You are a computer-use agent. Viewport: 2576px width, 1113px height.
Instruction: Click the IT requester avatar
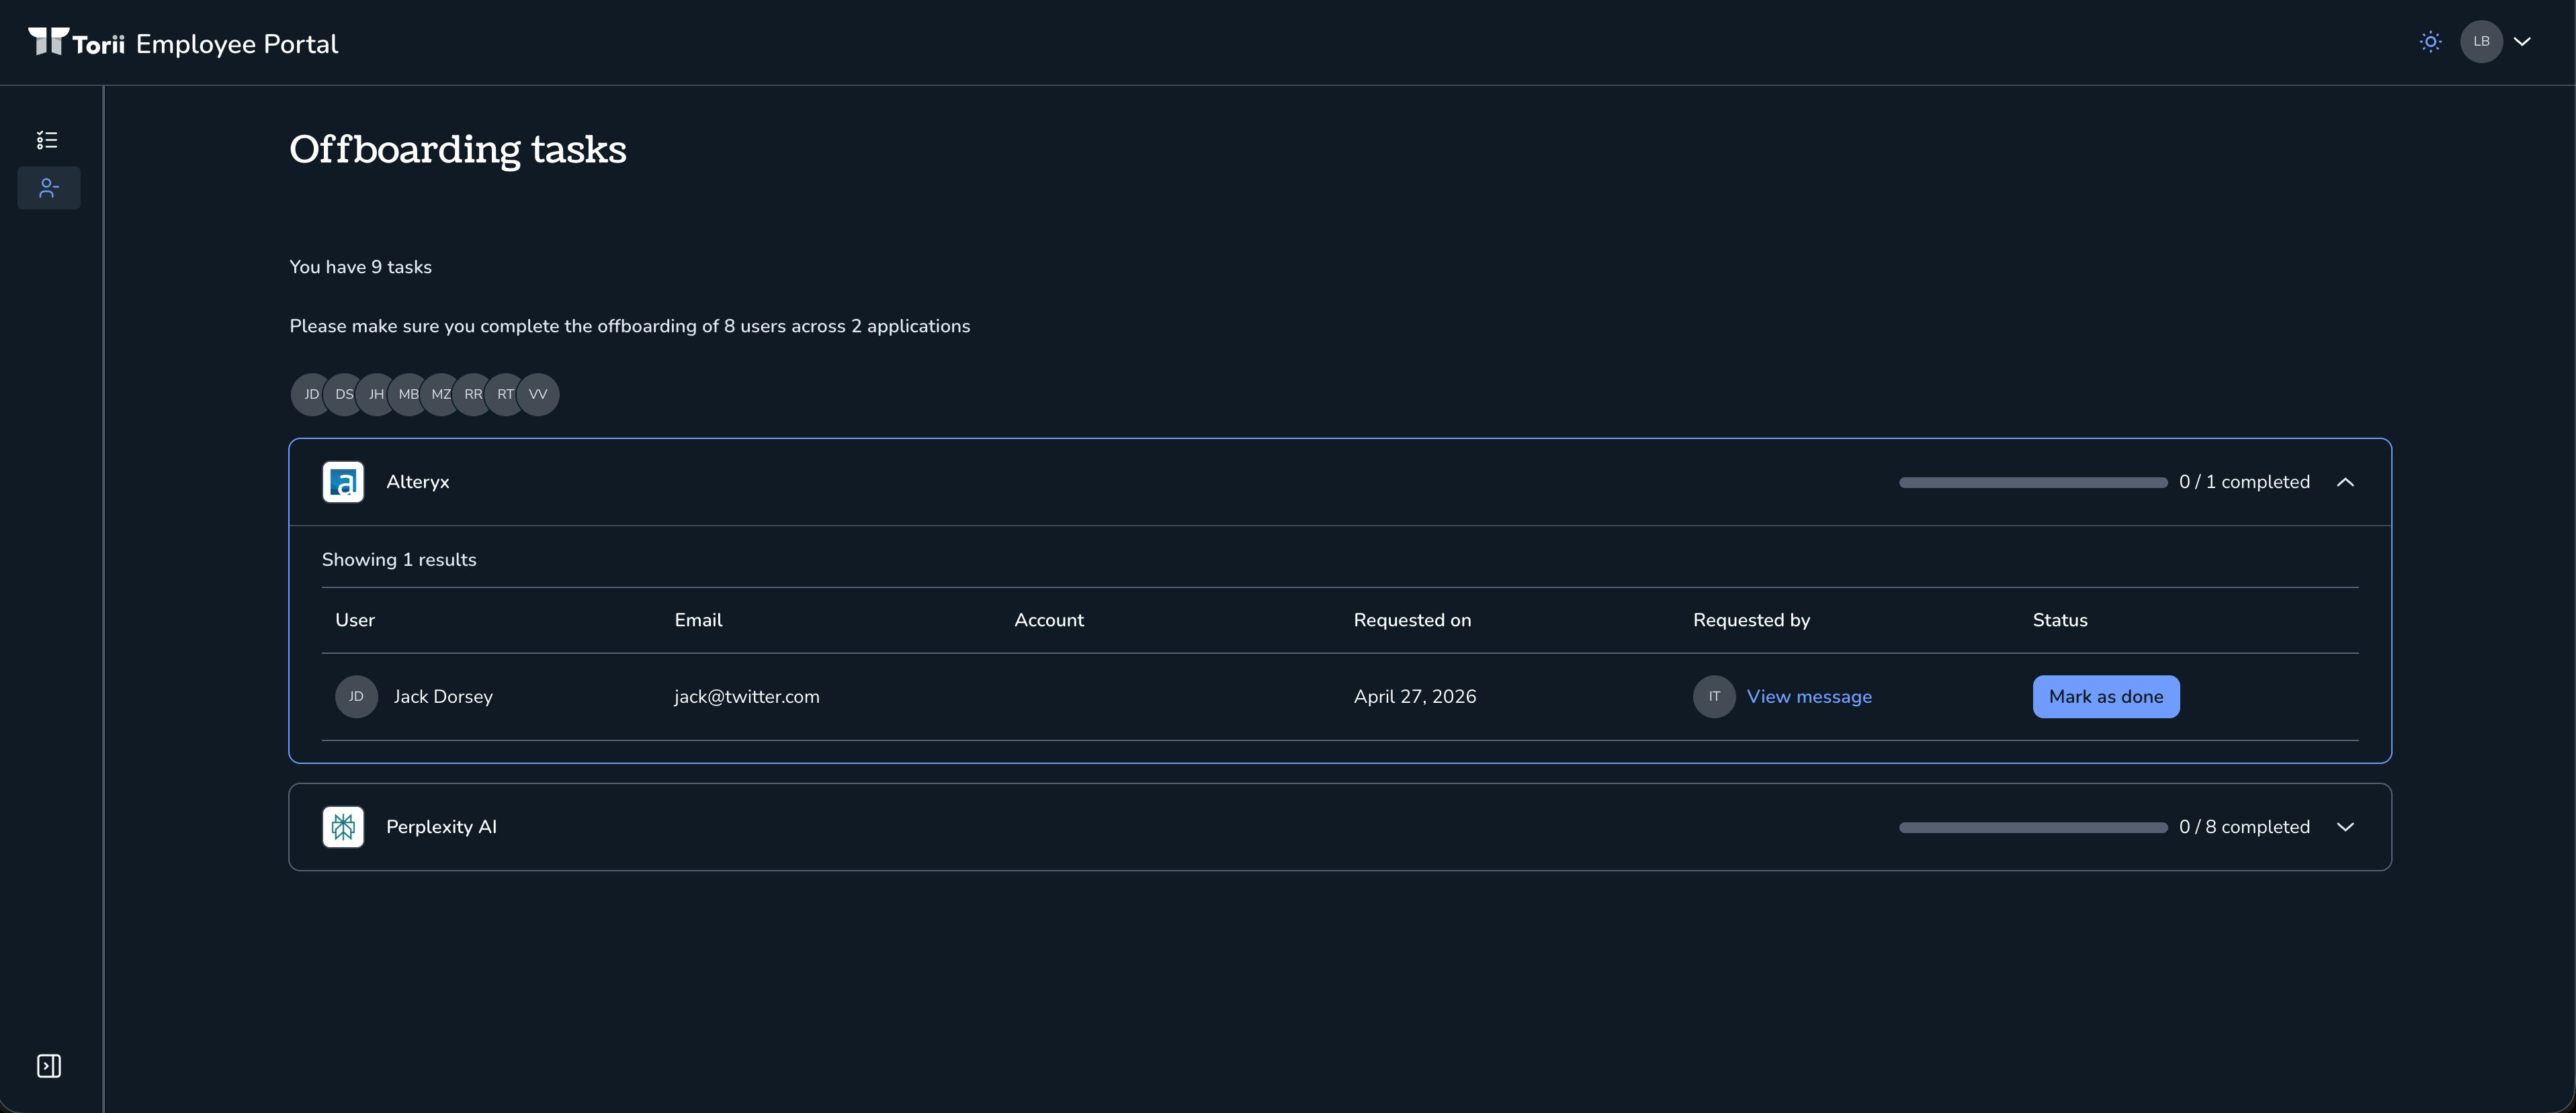[1714, 696]
